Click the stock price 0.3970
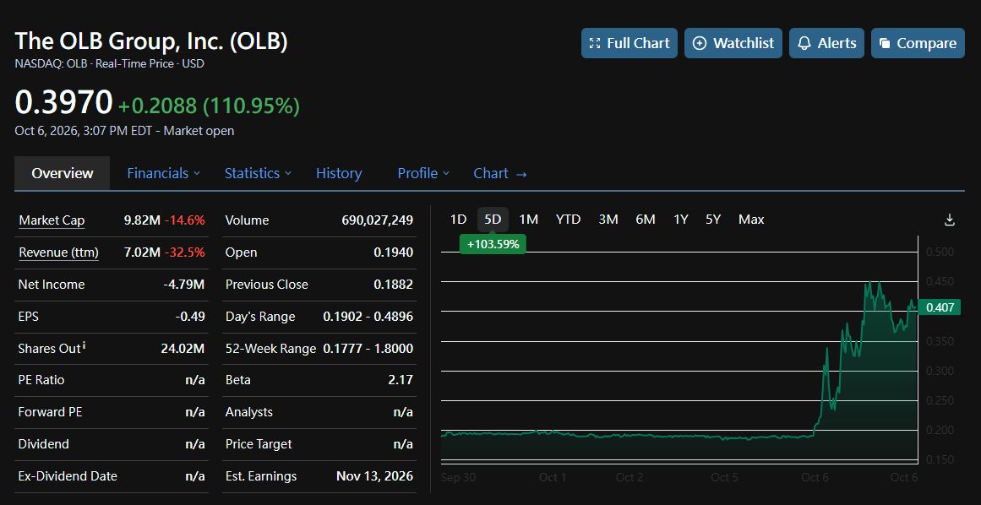This screenshot has height=505, width=981. pyautogui.click(x=64, y=102)
